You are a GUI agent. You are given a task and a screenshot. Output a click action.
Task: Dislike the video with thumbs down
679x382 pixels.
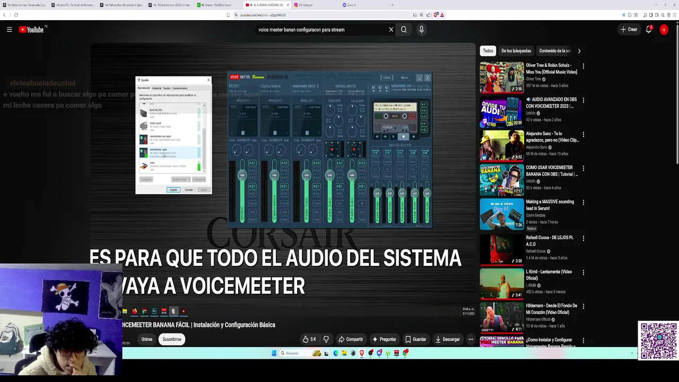coord(326,339)
